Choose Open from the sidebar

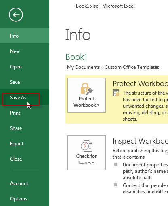(25, 67)
